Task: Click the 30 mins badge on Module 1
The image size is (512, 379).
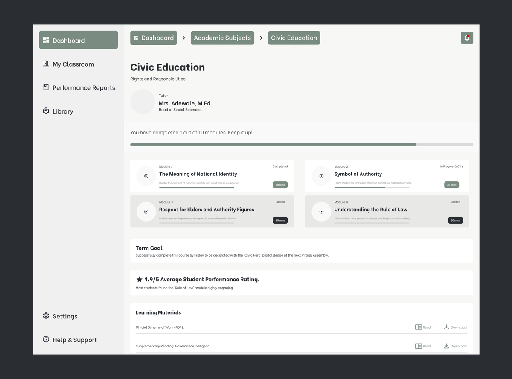Action: [280, 185]
